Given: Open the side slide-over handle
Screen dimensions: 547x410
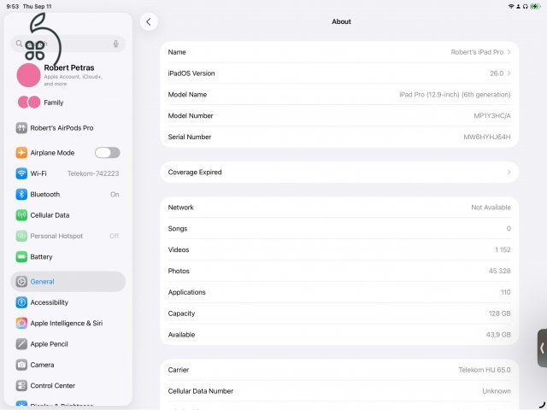Looking at the screenshot, I should click(542, 348).
